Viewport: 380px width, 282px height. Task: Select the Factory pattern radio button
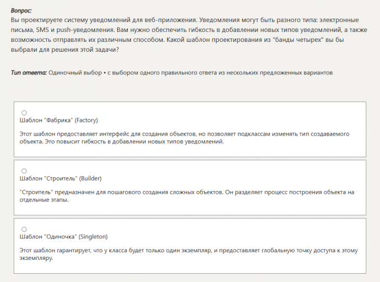(24, 112)
